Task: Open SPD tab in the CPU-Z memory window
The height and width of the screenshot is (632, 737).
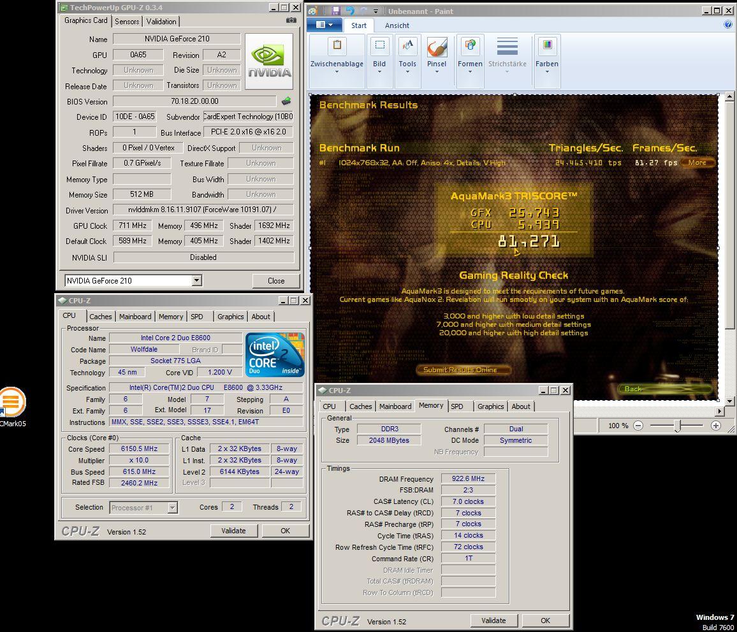Action: tap(457, 406)
